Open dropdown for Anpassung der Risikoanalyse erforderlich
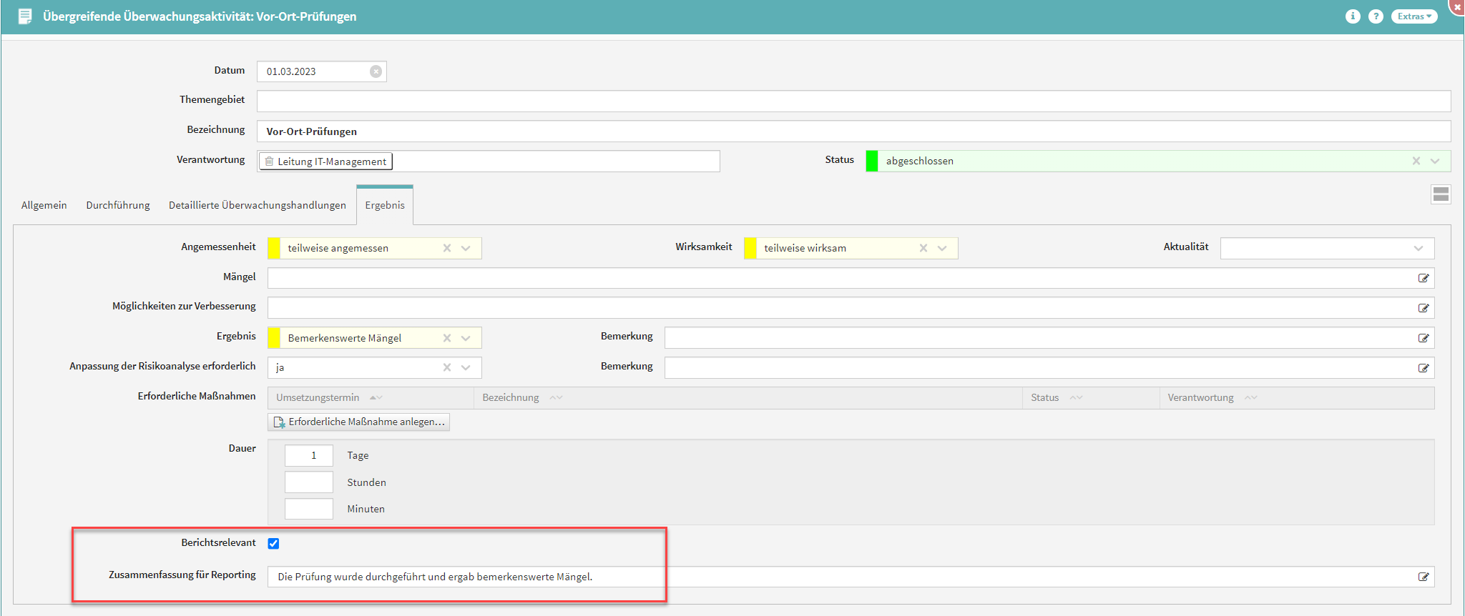The image size is (1465, 616). point(466,367)
